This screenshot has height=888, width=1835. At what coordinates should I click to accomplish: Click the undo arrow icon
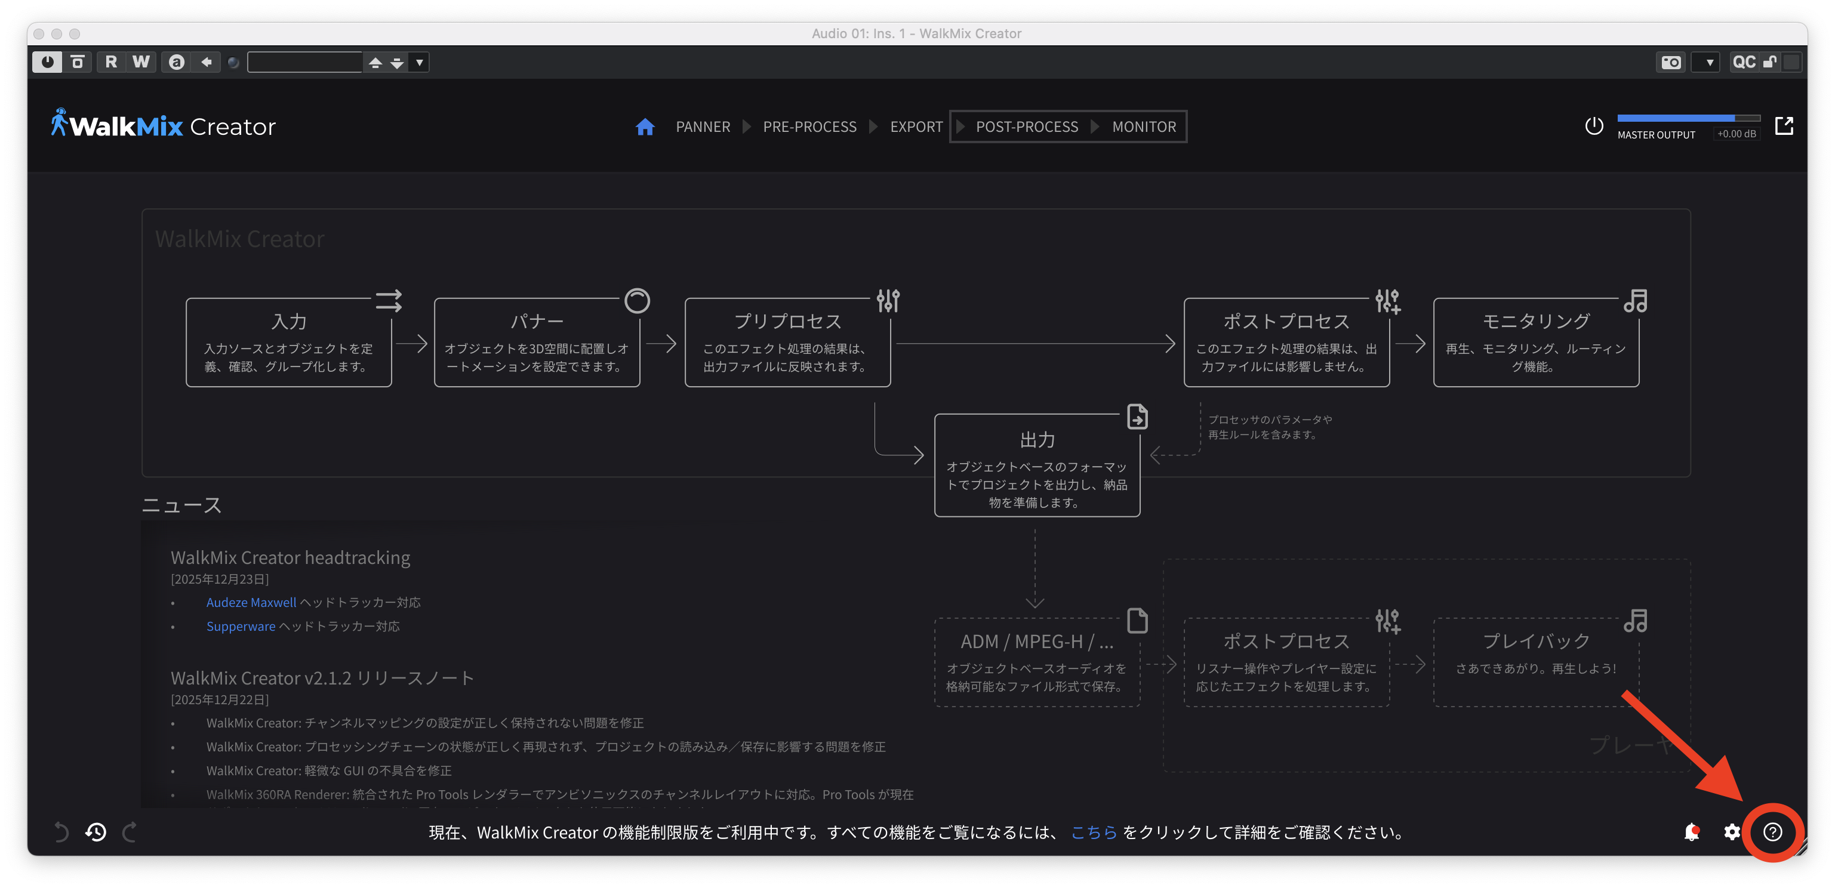tap(62, 831)
